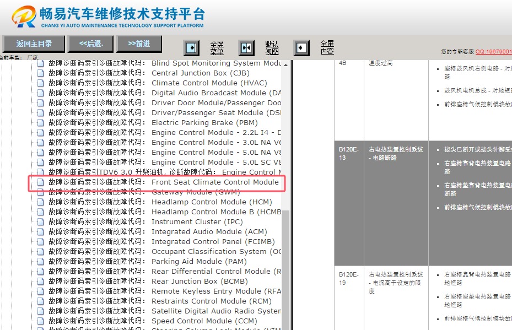Viewport: 512px width, 330px height.
Task: Click document icon beside Gateway Module
Action: [x=40, y=192]
